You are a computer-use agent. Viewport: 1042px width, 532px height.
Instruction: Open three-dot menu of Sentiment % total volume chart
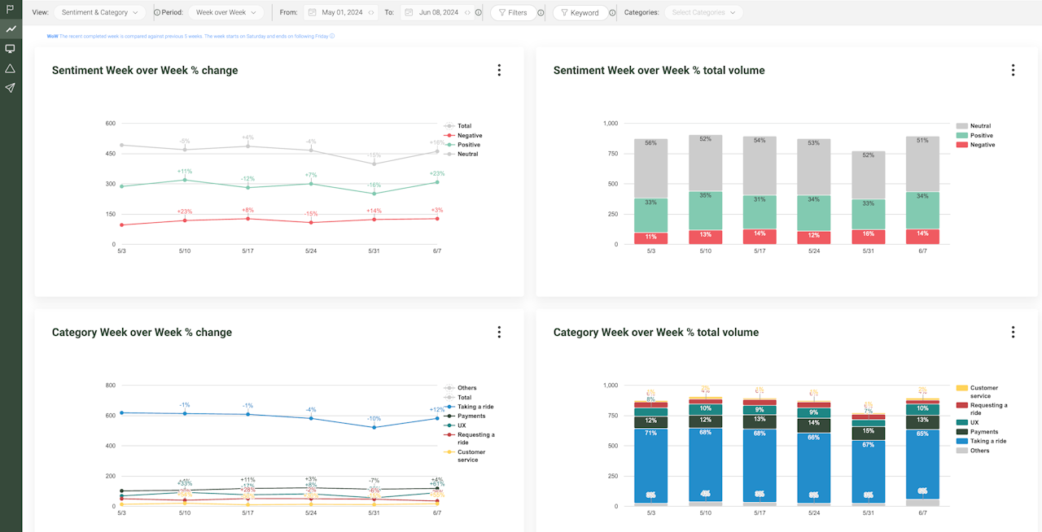point(1013,70)
